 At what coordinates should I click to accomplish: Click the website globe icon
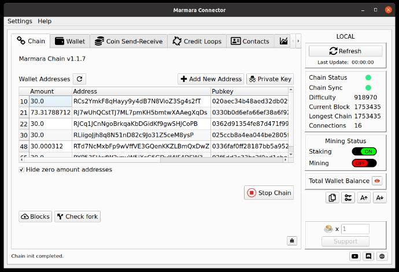(382, 256)
